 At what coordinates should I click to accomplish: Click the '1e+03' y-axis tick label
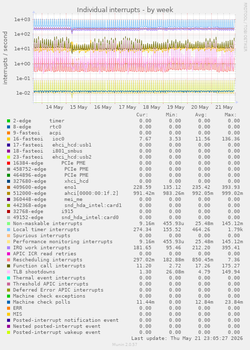[22, 20]
